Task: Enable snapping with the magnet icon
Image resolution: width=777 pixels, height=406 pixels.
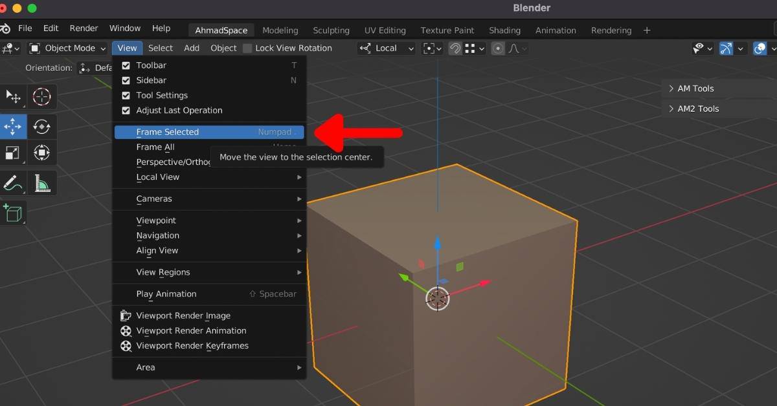Action: 455,48
